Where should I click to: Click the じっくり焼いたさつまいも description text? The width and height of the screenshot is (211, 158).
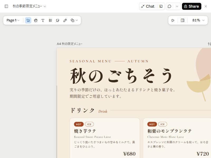(104, 144)
